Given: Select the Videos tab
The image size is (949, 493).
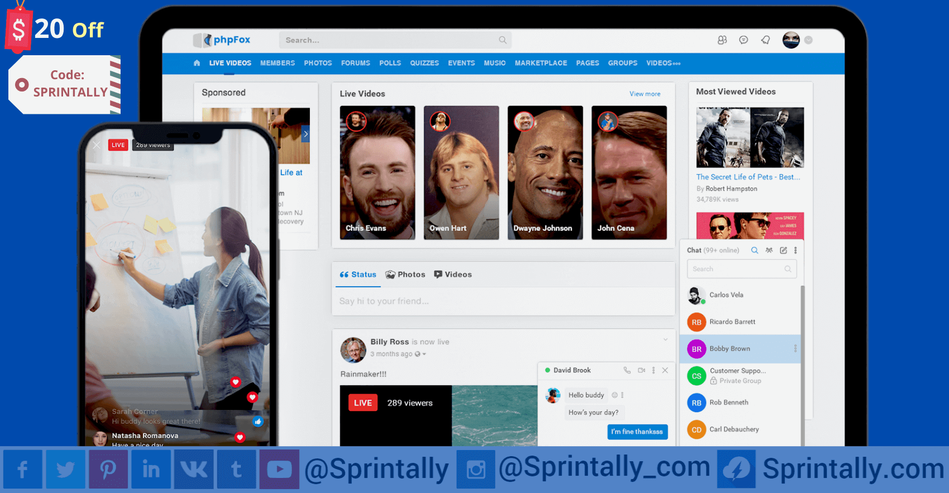Looking at the screenshot, I should (x=453, y=274).
